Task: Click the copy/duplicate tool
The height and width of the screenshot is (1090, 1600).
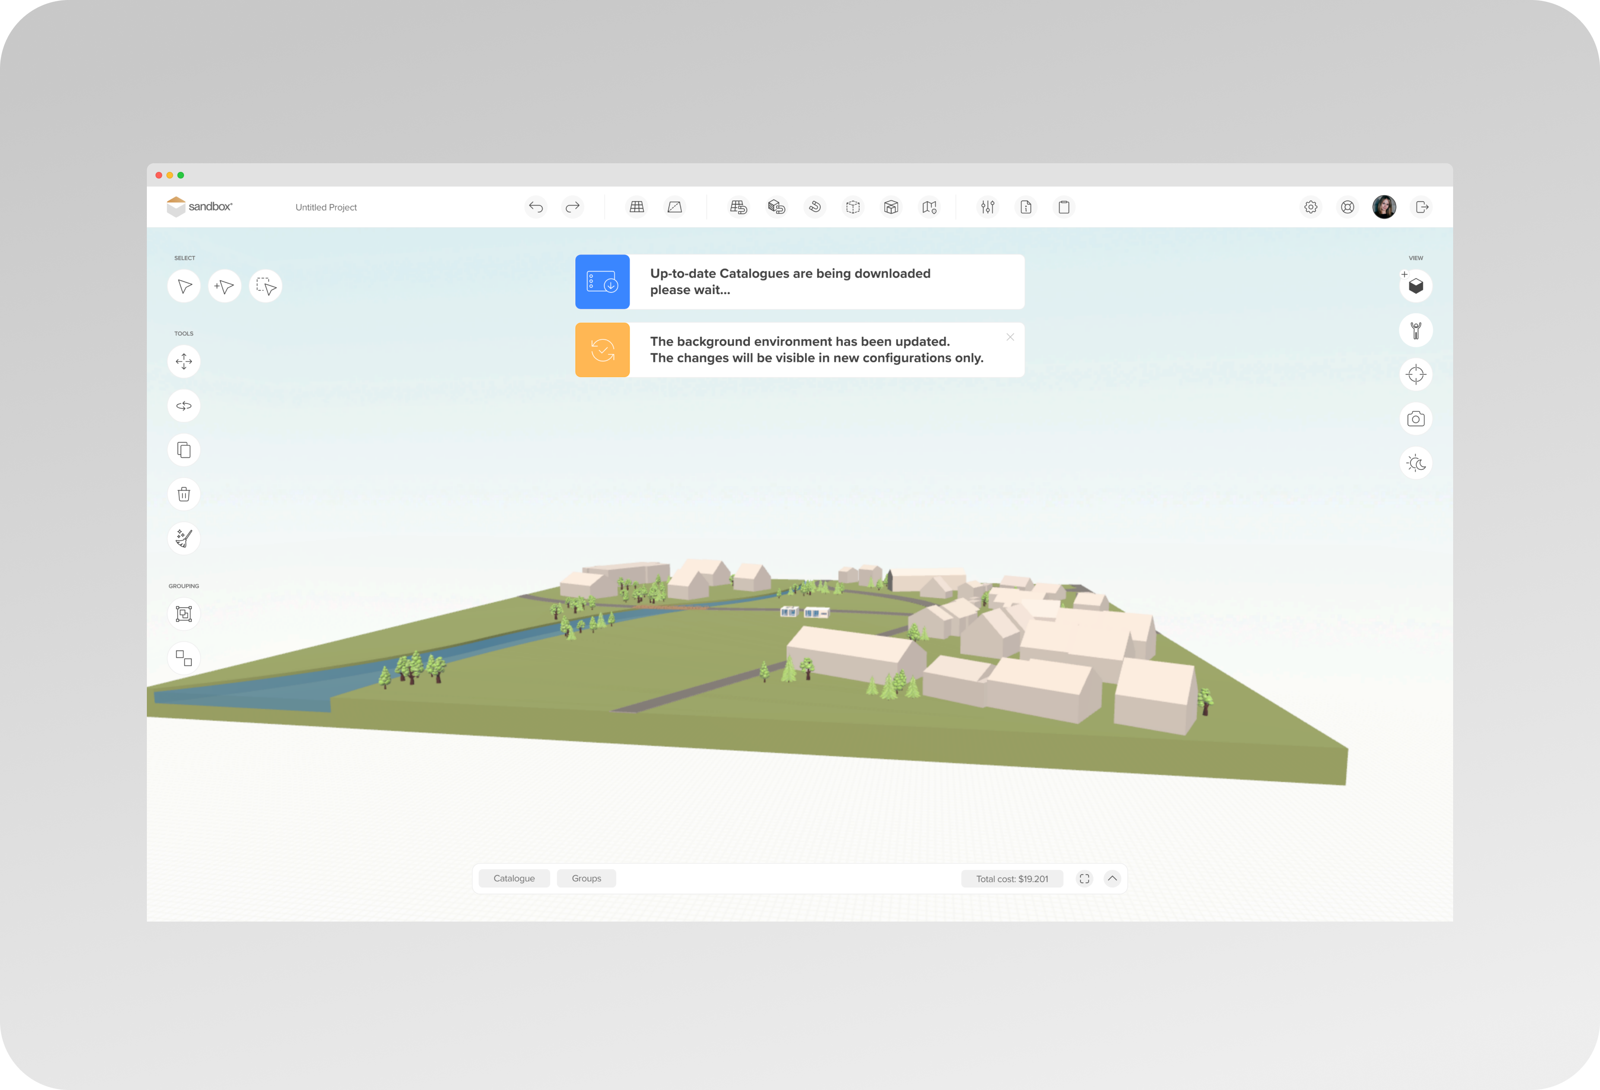Action: 184,450
